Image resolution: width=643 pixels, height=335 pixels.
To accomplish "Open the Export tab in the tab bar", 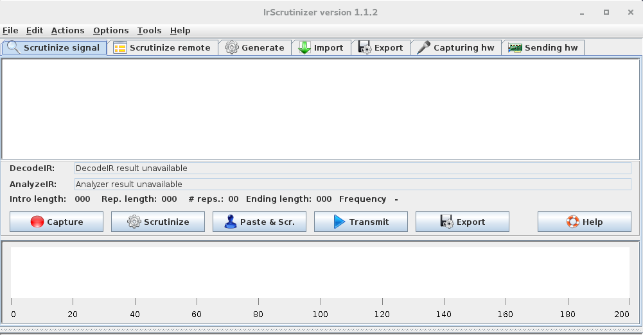I will pos(380,47).
